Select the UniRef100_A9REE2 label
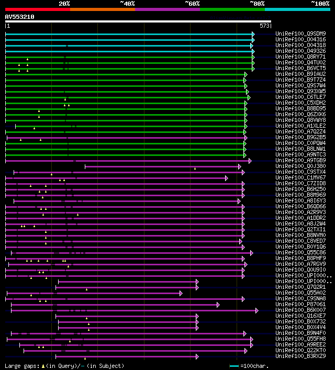Screen dimensions: 335x370 pyautogui.click(x=300, y=344)
